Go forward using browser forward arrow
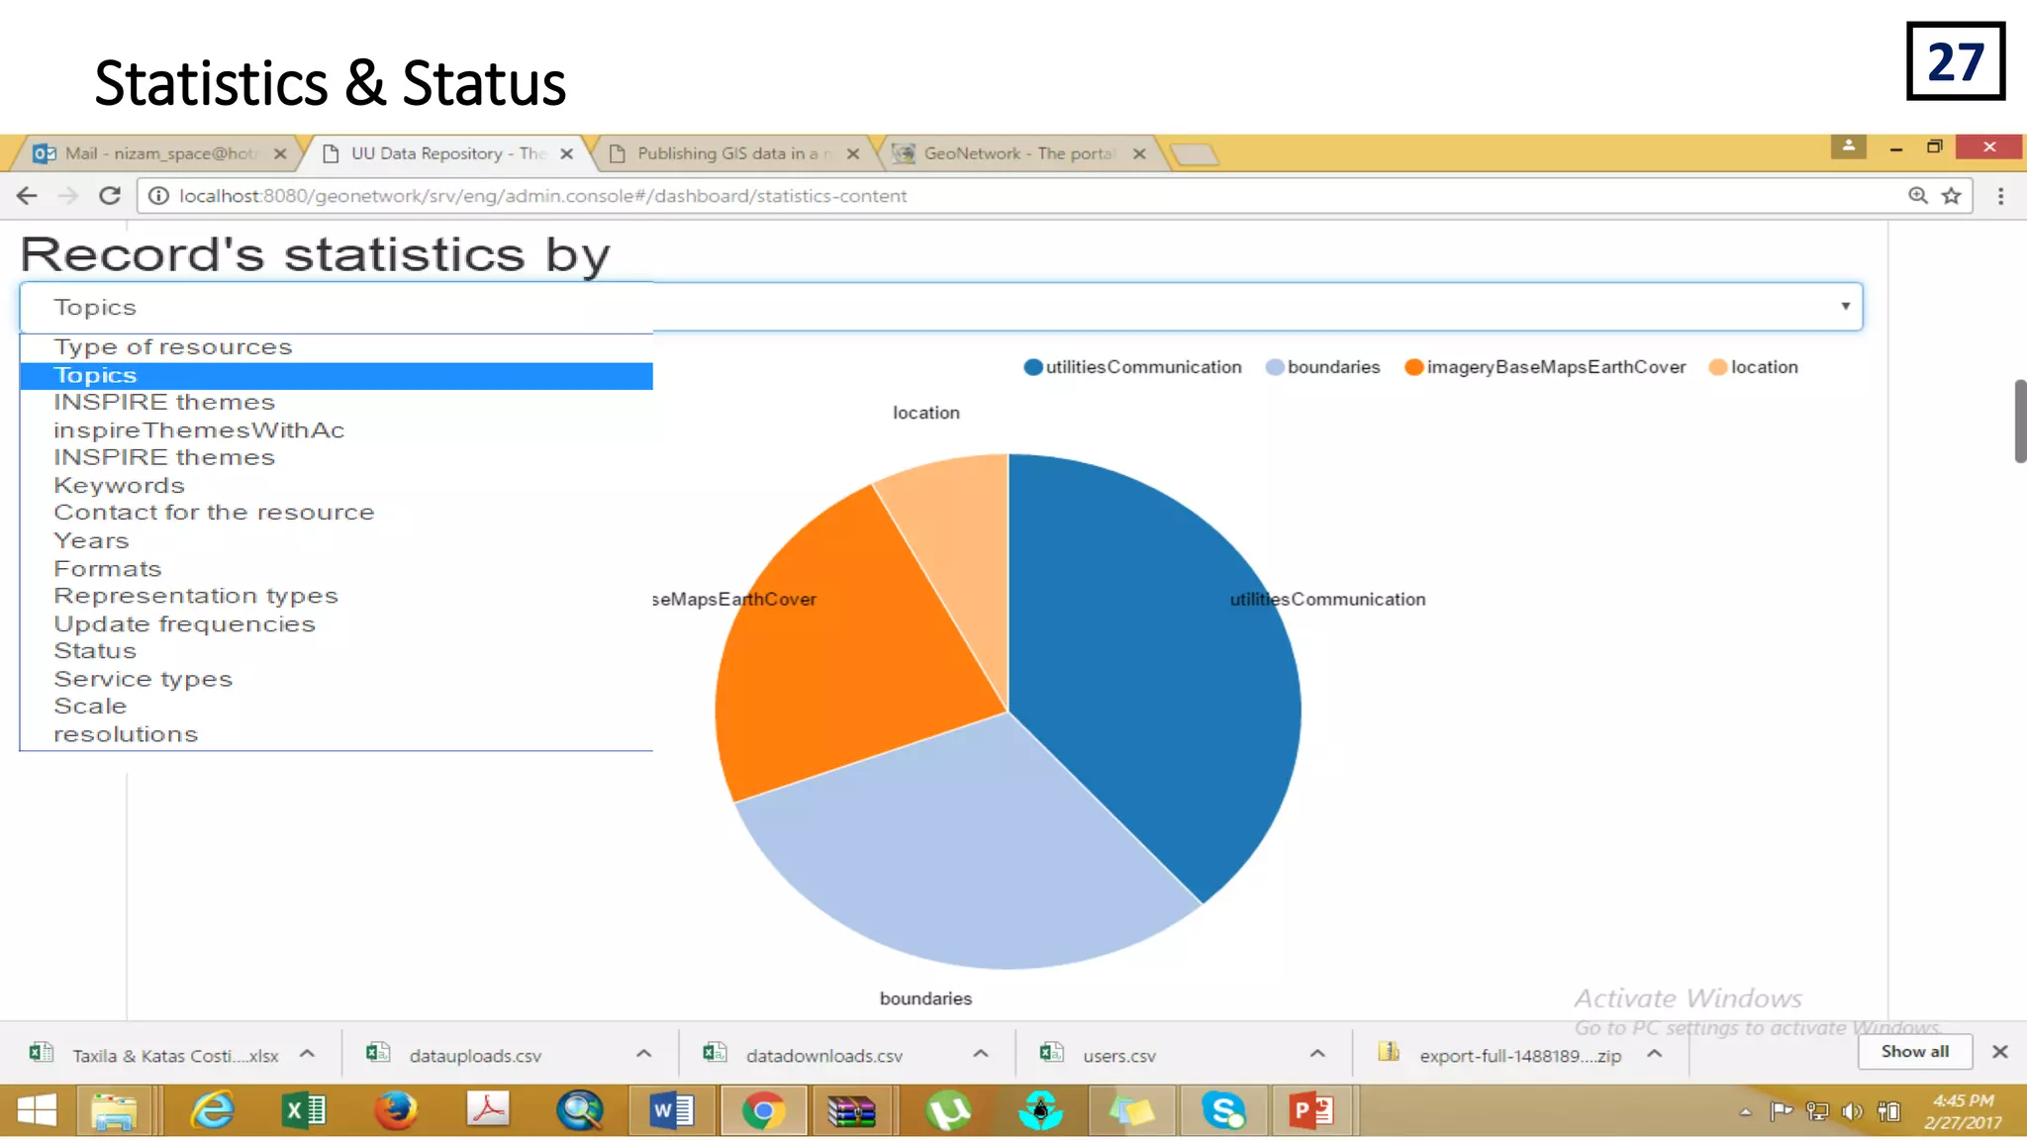Screen dimensions: 2027x1140 click(67, 196)
